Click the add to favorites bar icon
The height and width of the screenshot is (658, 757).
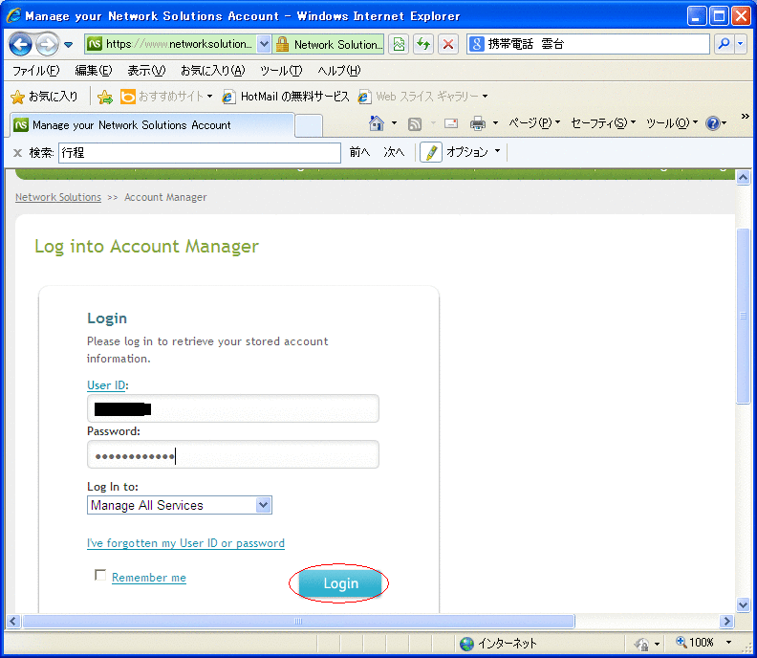pos(105,98)
